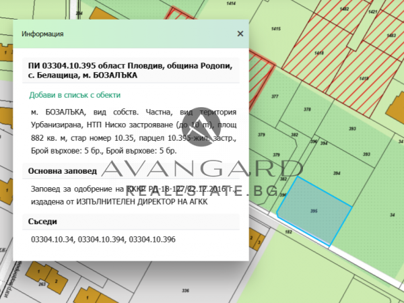Select parcel 377 on the map
Screen dimensions: 404x303
[275, 96]
